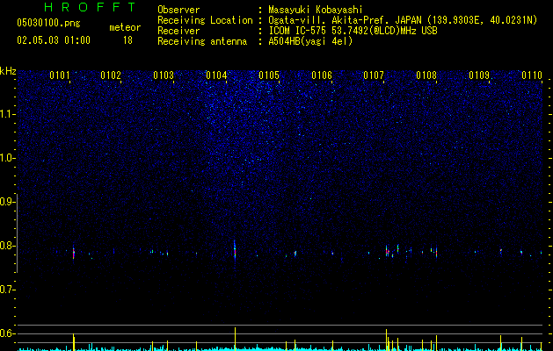This screenshot has height=351, width=553.
Task: Click the 0107 time marker
Action: [374, 75]
